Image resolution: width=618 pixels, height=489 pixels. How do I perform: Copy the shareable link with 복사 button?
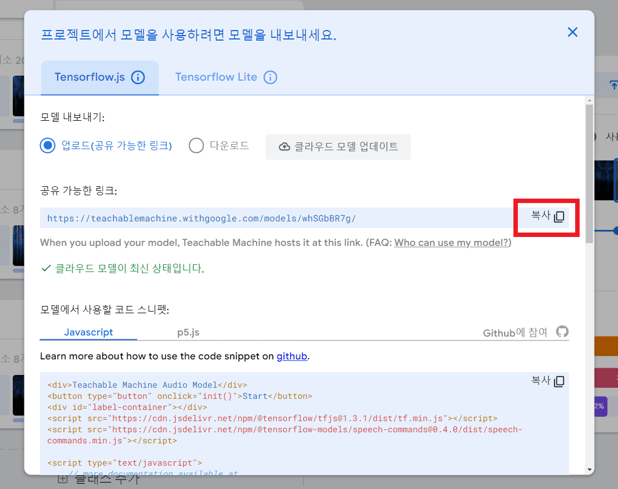point(547,216)
